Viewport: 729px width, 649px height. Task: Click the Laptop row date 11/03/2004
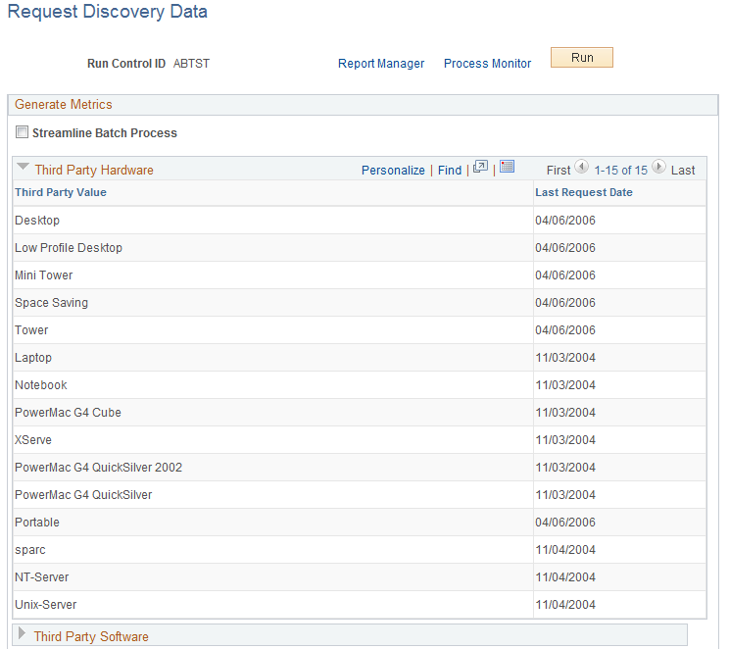565,358
